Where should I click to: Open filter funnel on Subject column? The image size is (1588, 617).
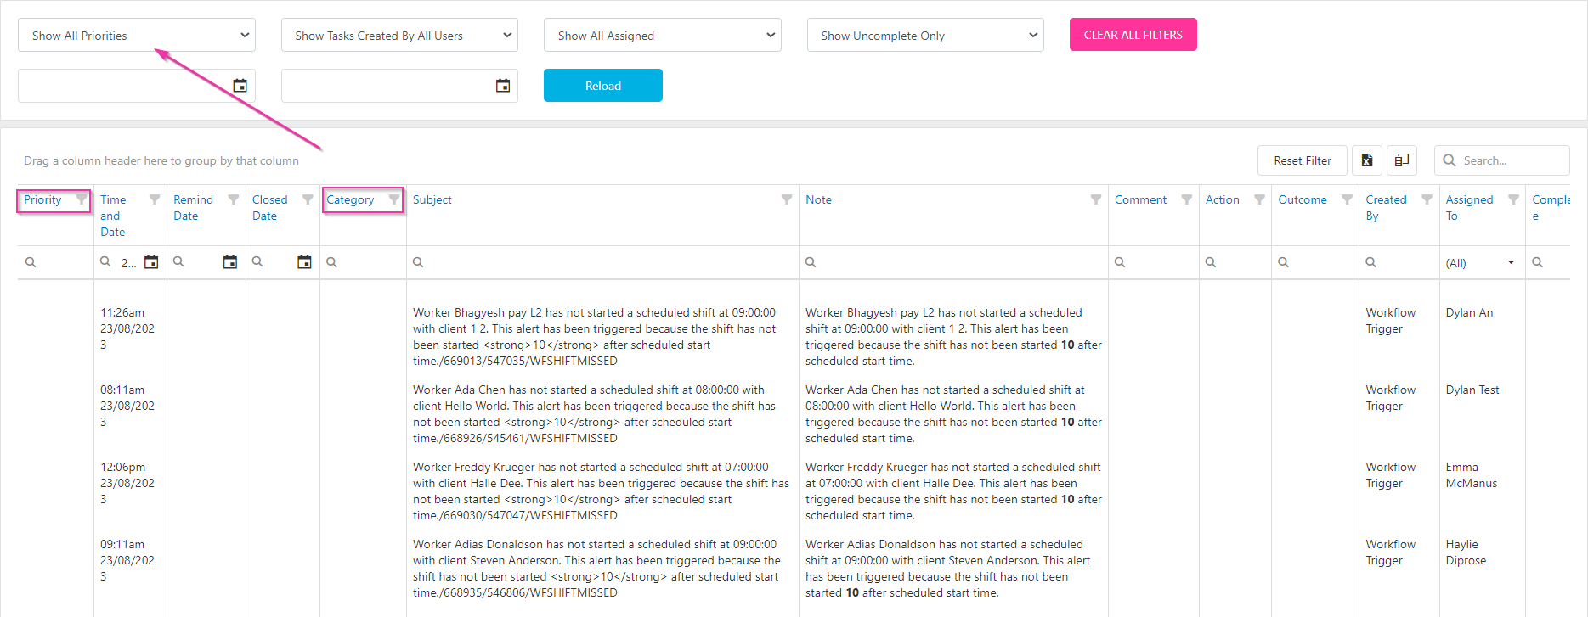787,199
